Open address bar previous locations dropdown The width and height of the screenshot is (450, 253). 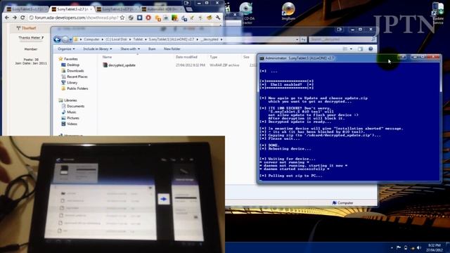pos(297,39)
